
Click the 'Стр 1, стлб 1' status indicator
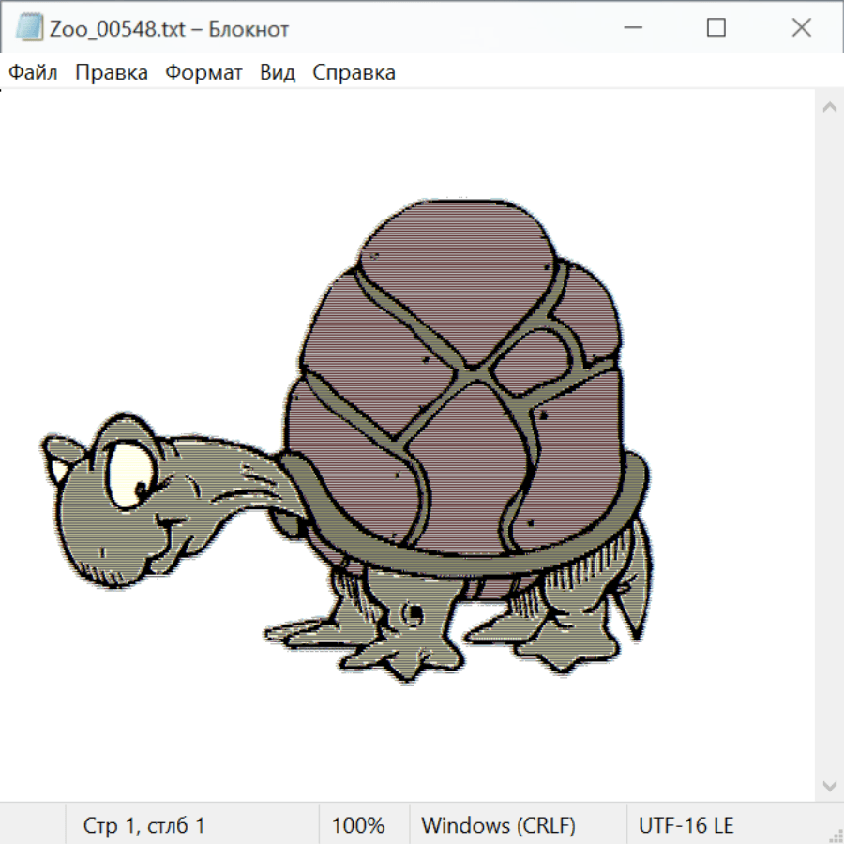pyautogui.click(x=143, y=826)
